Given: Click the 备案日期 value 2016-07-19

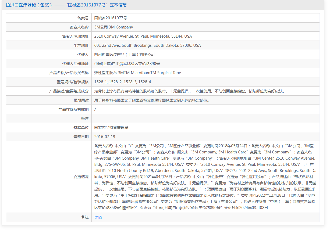Looking at the screenshot, I should pos(105,137).
